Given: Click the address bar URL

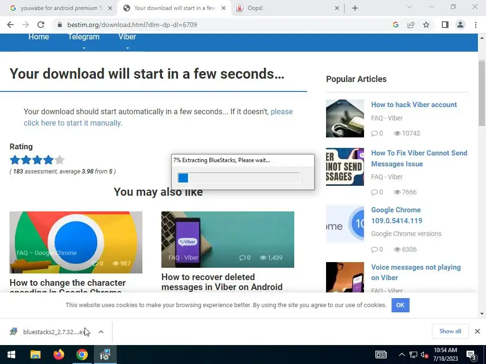Looking at the screenshot, I should [x=132, y=25].
